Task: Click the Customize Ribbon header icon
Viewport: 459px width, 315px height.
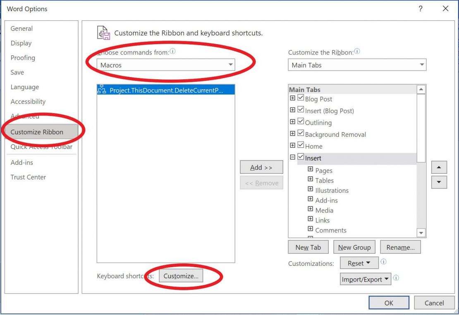Action: click(103, 32)
